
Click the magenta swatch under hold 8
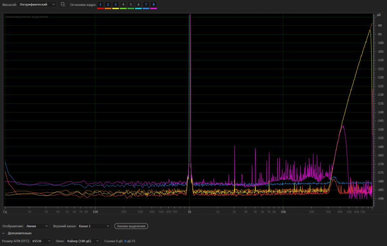coord(154,8)
